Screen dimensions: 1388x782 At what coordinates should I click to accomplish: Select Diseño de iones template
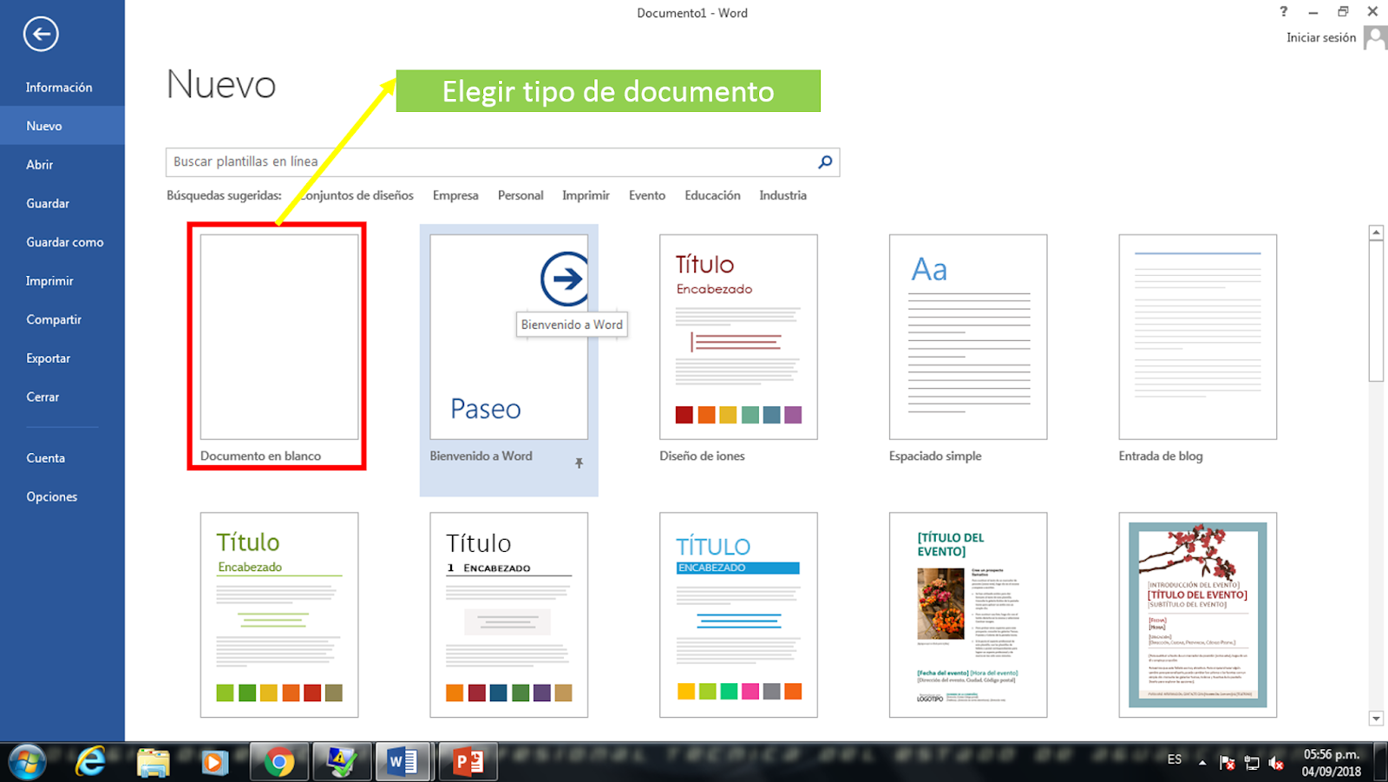point(738,337)
